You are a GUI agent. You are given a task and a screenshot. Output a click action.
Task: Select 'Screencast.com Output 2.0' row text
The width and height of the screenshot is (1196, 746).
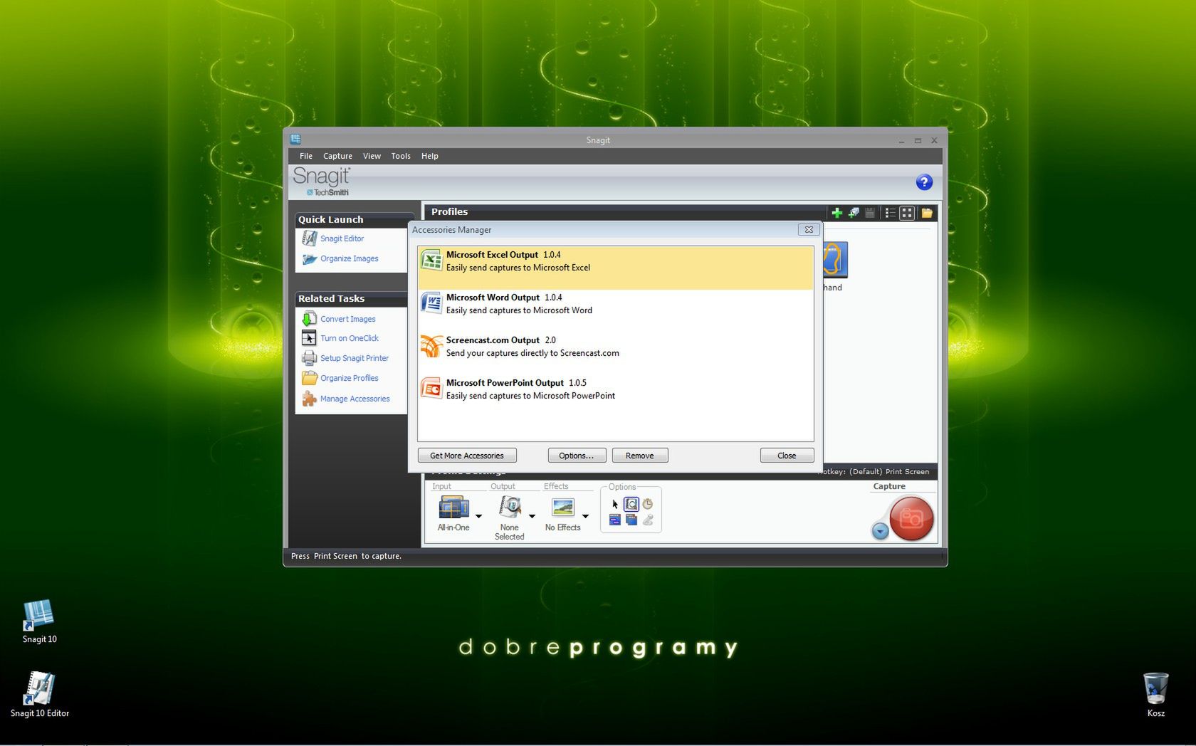pyautogui.click(x=501, y=340)
